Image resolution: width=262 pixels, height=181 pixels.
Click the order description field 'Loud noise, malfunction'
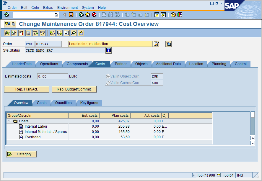click(x=110, y=44)
